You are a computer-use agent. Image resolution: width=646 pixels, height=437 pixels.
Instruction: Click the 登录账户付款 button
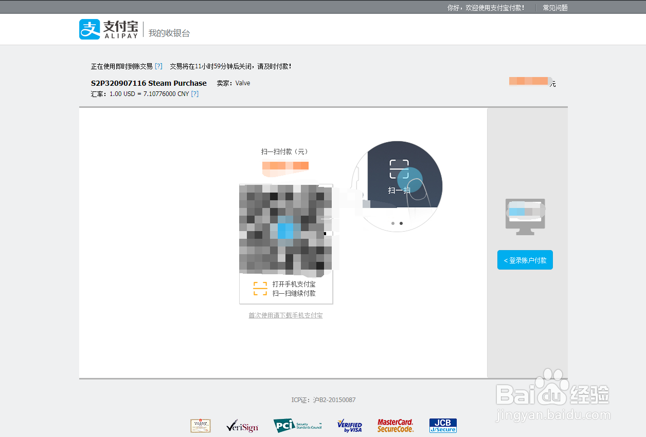525,260
